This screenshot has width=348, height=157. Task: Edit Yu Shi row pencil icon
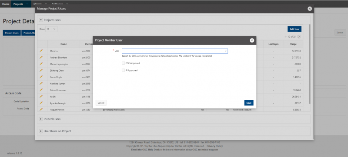click(x=41, y=96)
